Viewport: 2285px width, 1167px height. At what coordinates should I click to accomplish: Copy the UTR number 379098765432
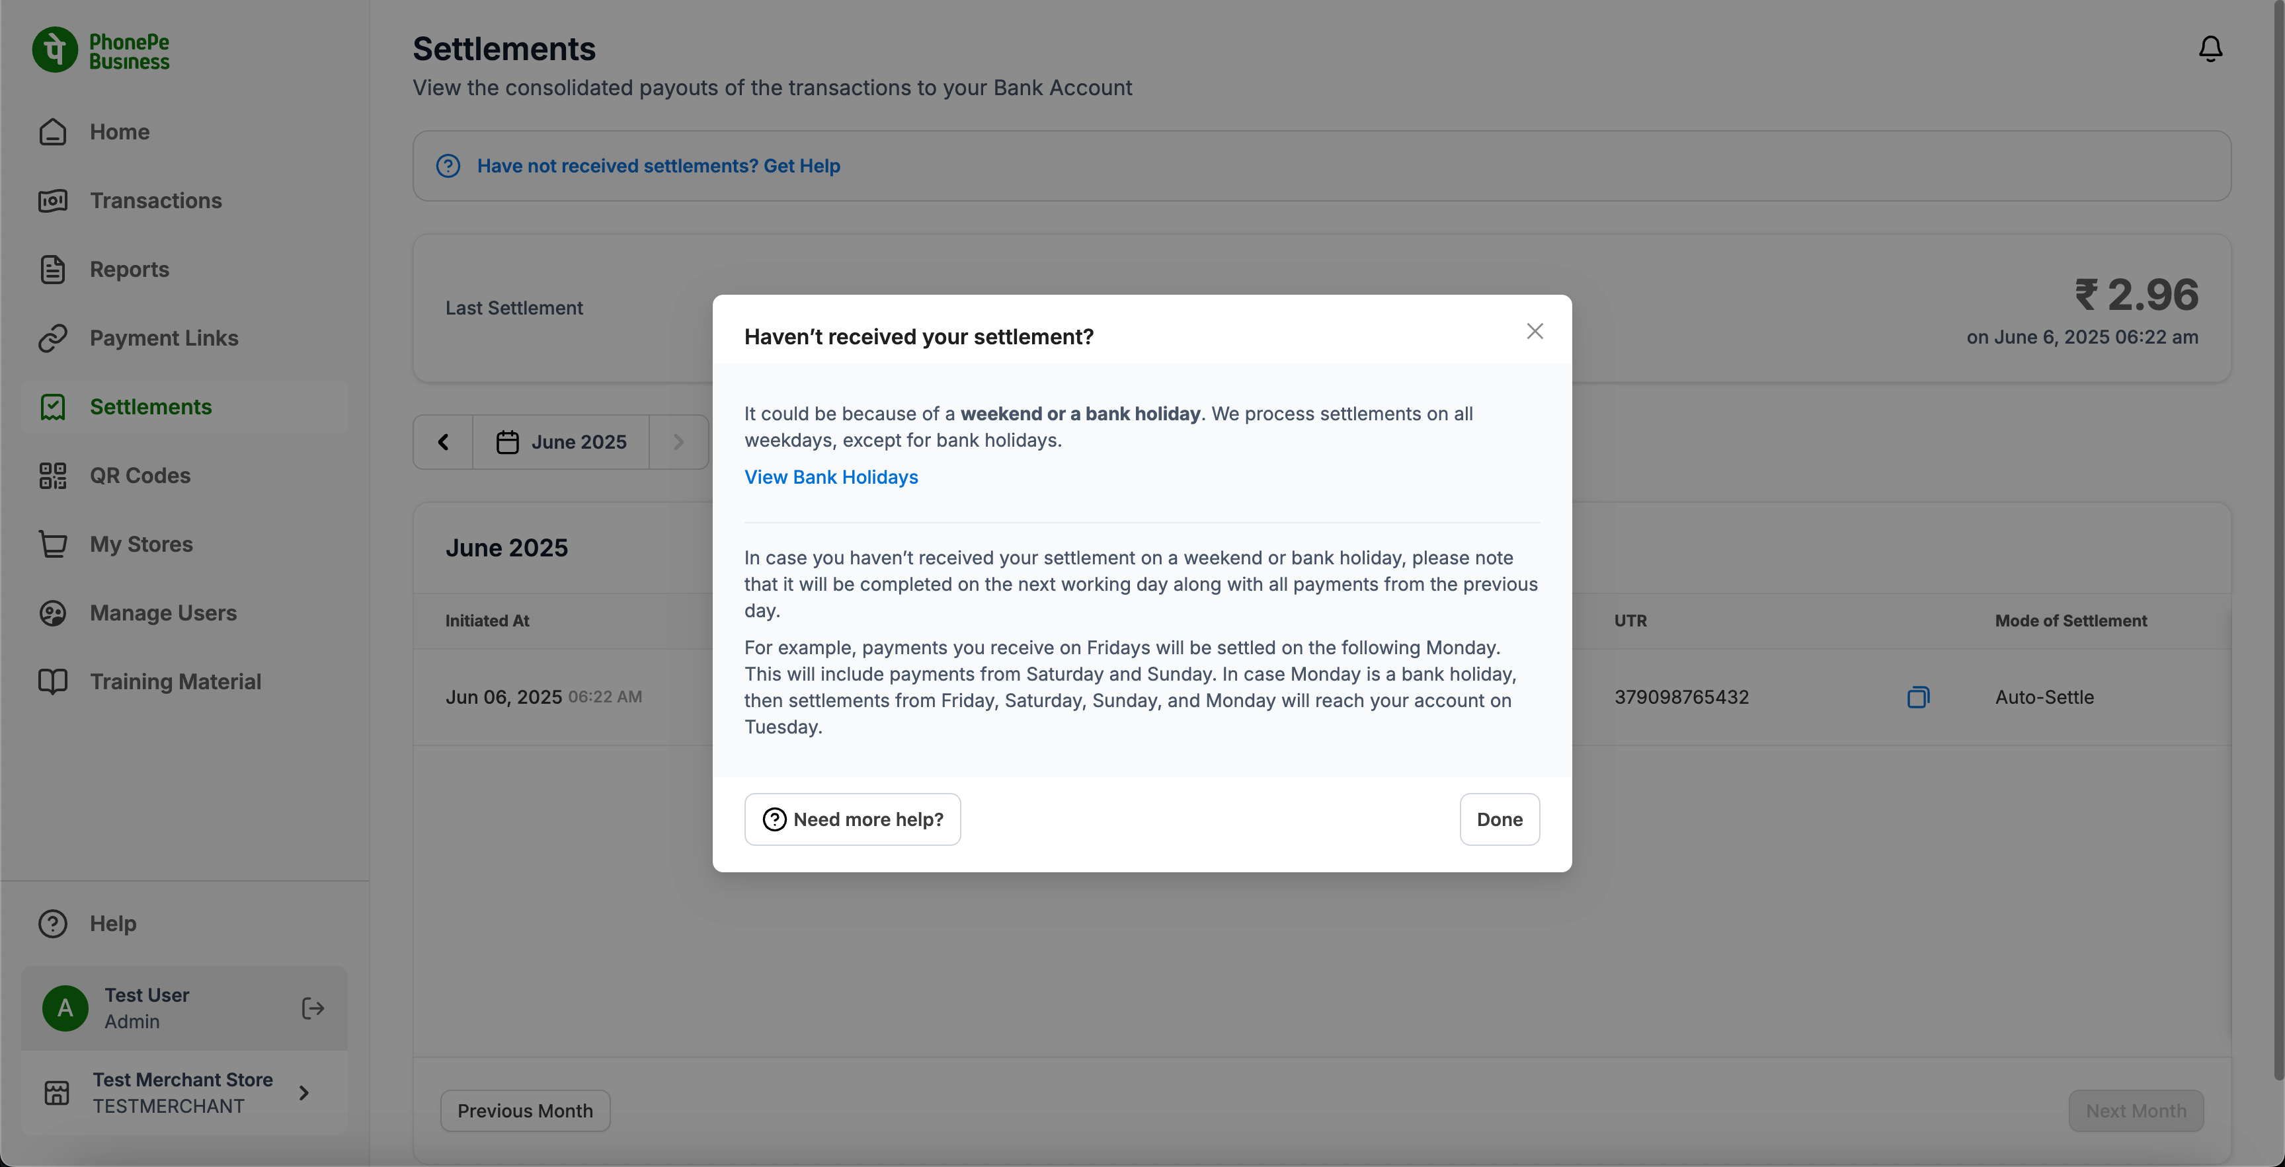point(1918,697)
